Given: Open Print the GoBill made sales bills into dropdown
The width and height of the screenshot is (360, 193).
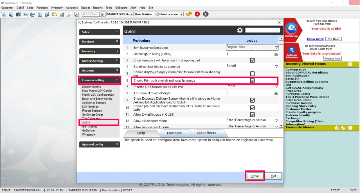Looking at the screenshot, I should [276, 87].
